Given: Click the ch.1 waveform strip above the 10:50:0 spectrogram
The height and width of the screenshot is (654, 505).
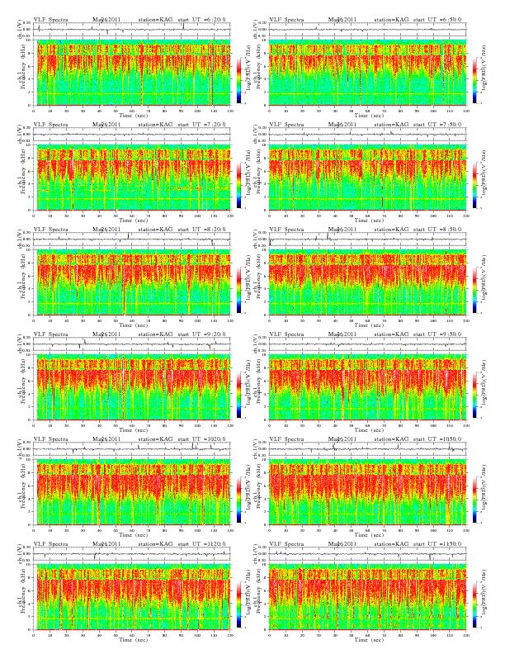Looking at the screenshot, I should click(x=368, y=449).
